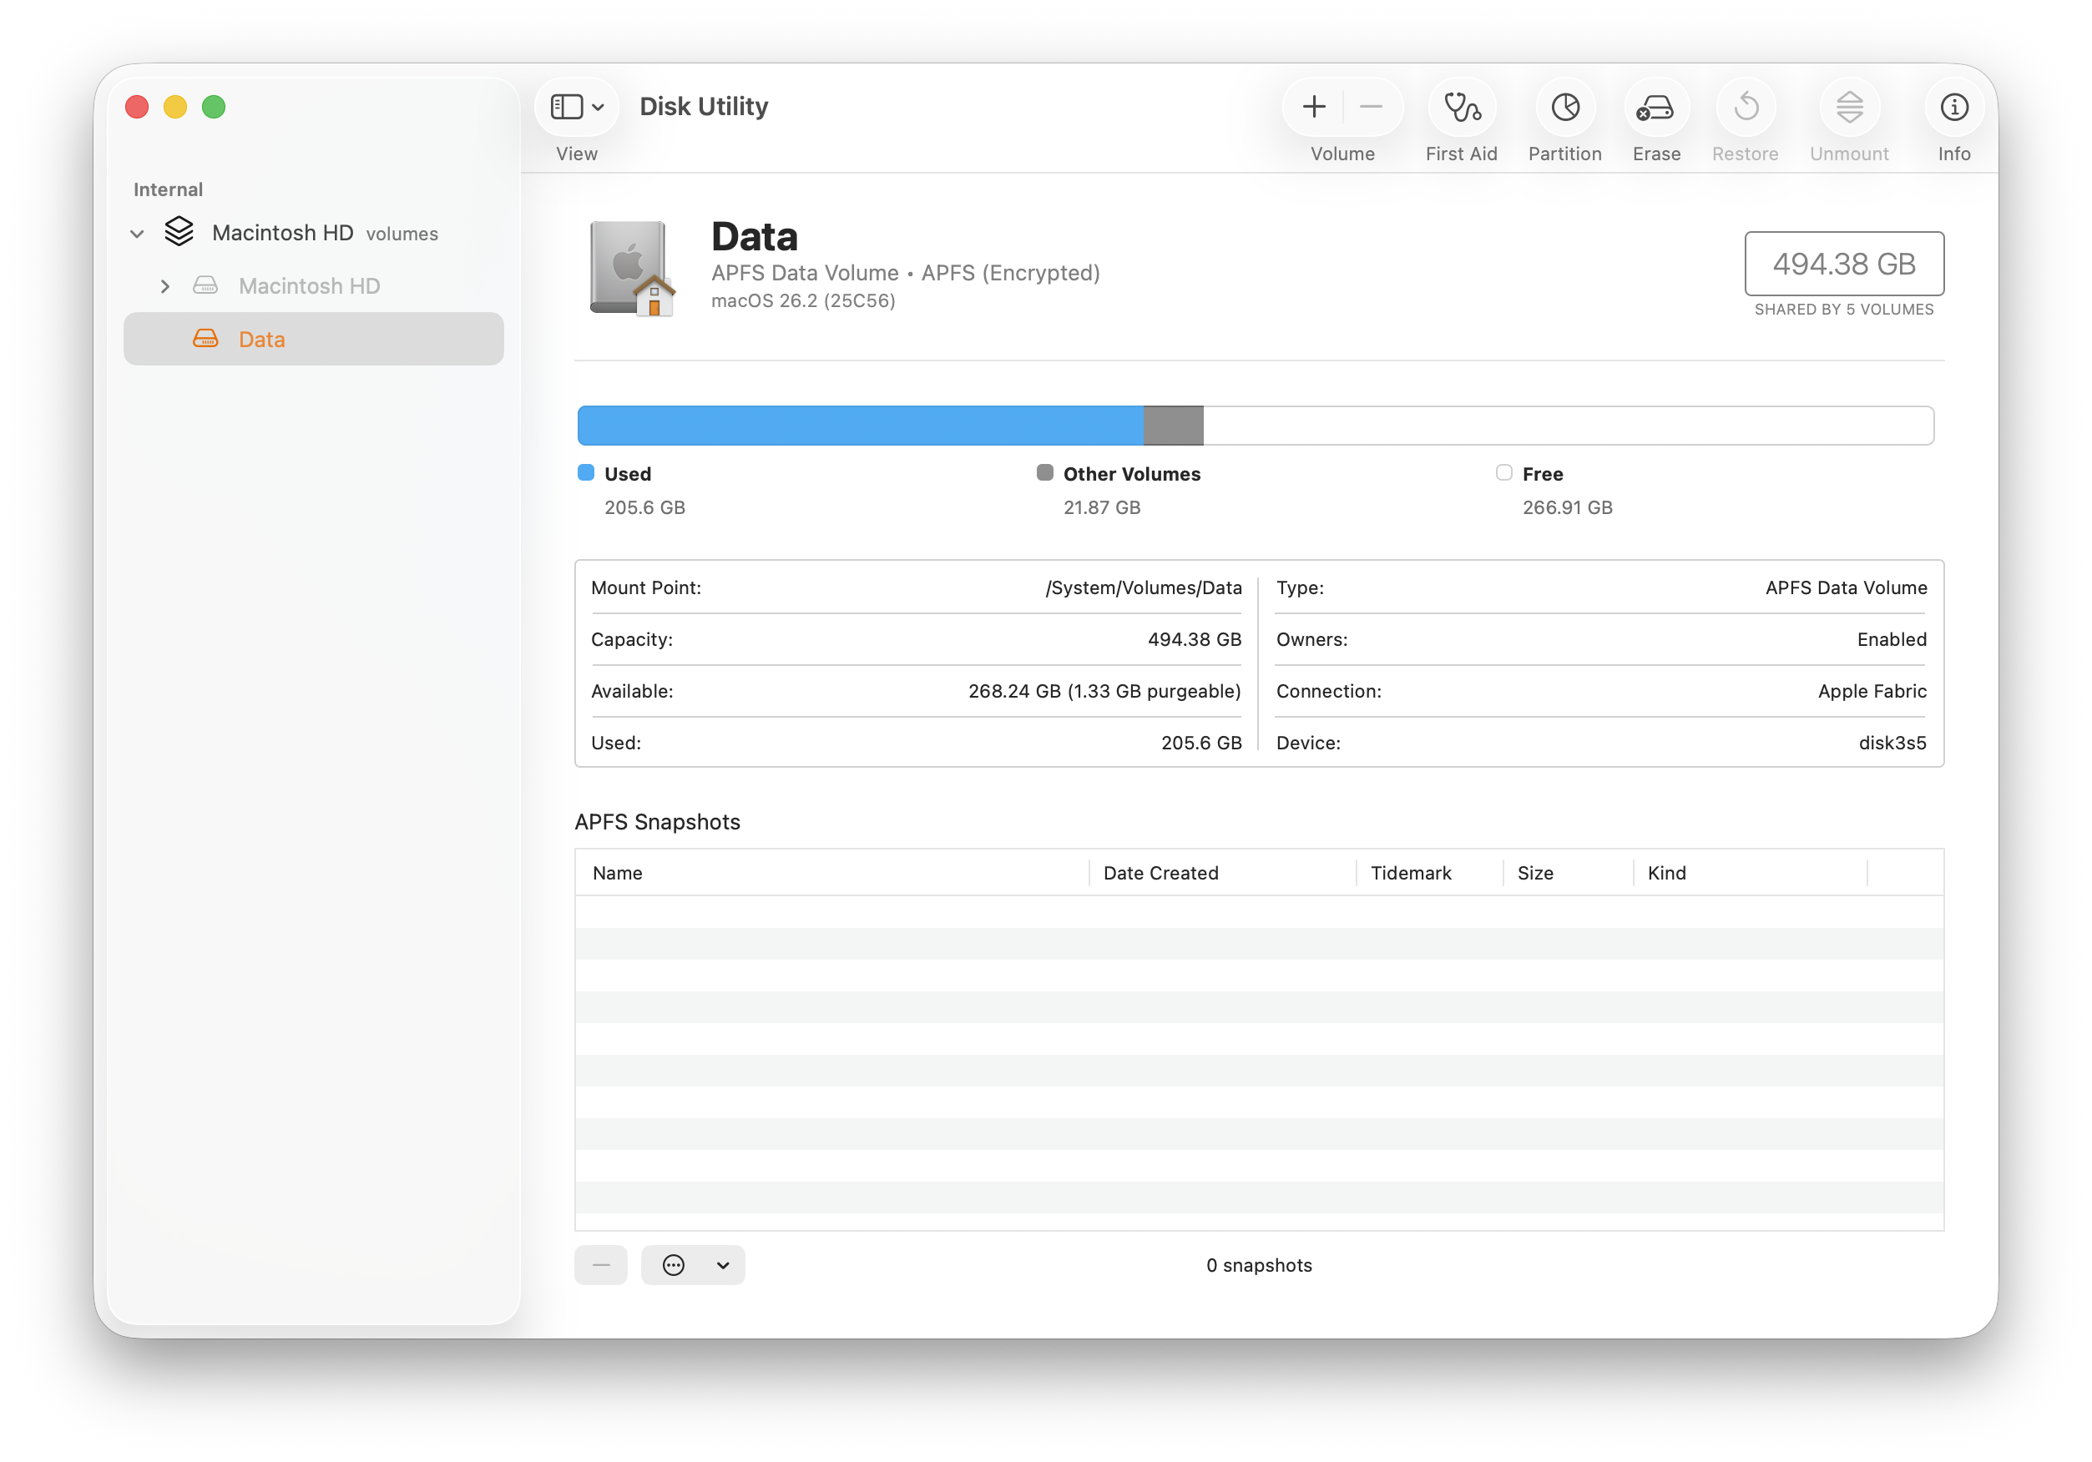Toggle the Other Volumes legend indicator

(1044, 473)
